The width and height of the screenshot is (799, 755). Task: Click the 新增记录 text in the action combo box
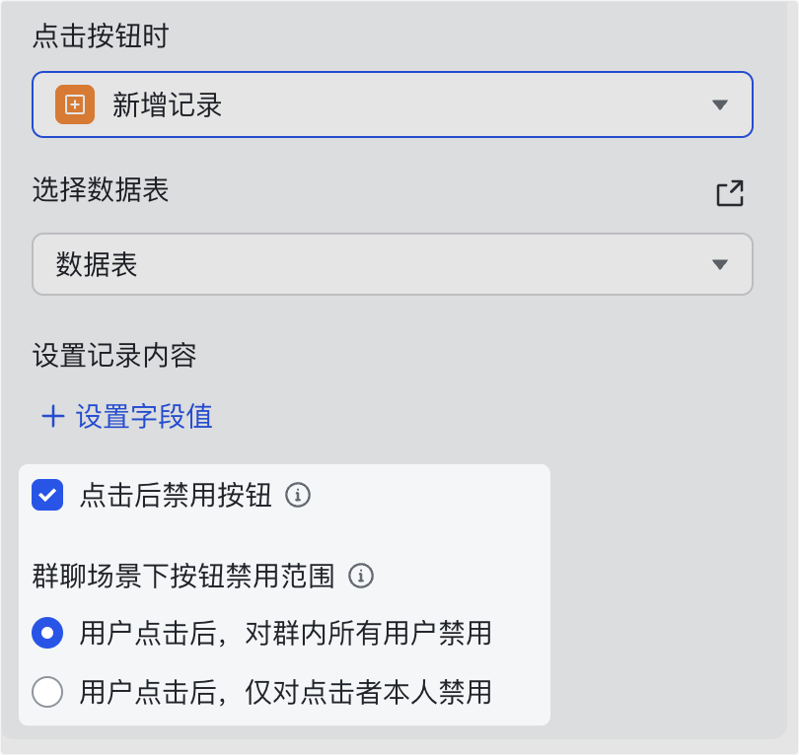click(x=167, y=104)
